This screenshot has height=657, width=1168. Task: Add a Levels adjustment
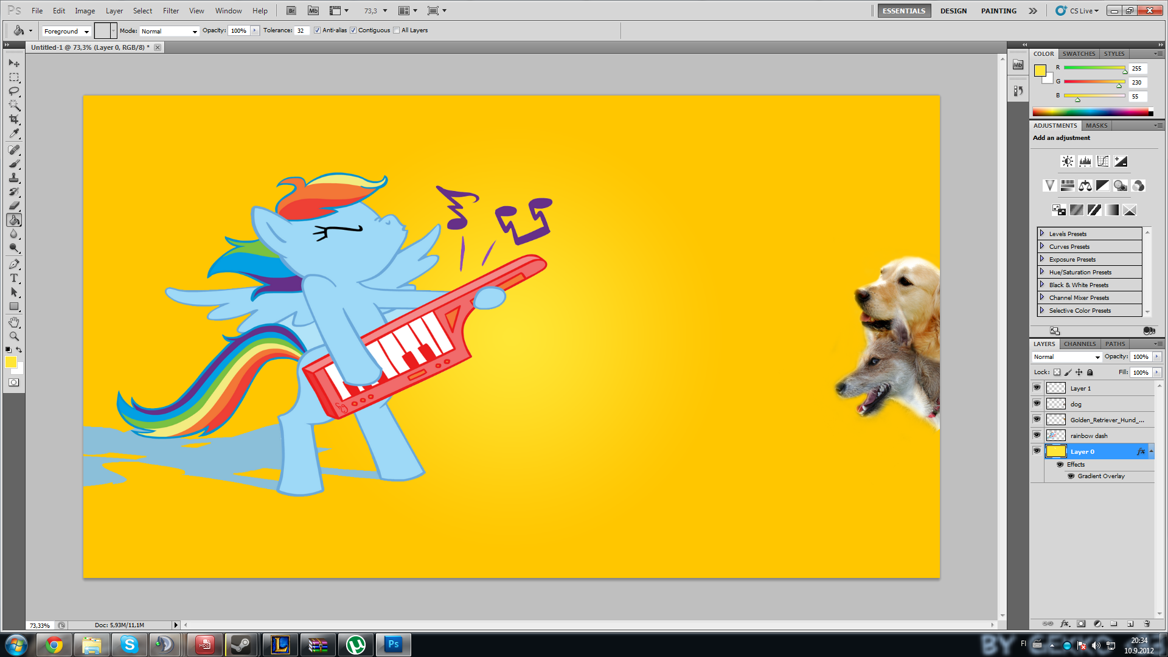[1085, 161]
